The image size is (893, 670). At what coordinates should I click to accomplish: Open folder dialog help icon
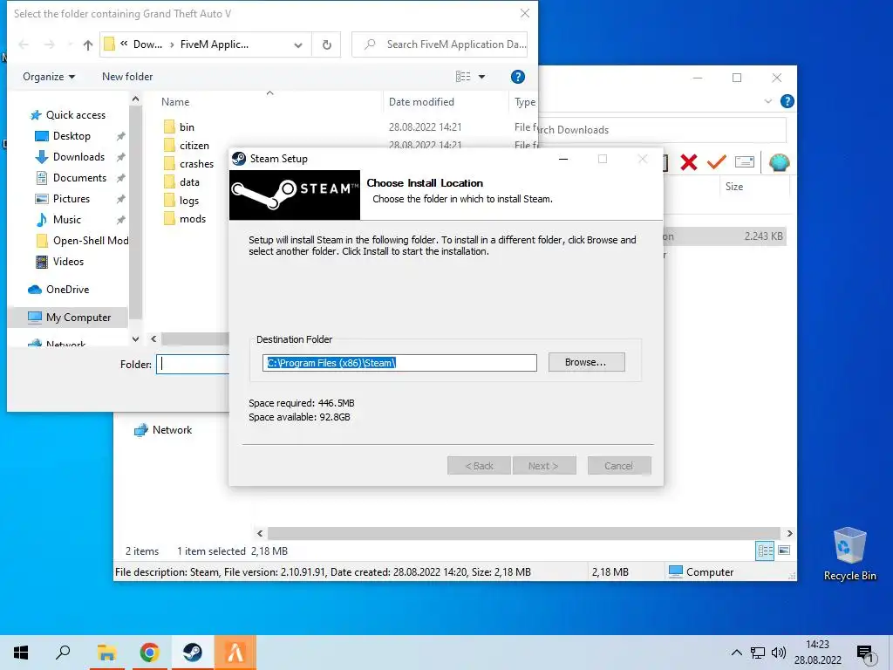[x=518, y=77]
